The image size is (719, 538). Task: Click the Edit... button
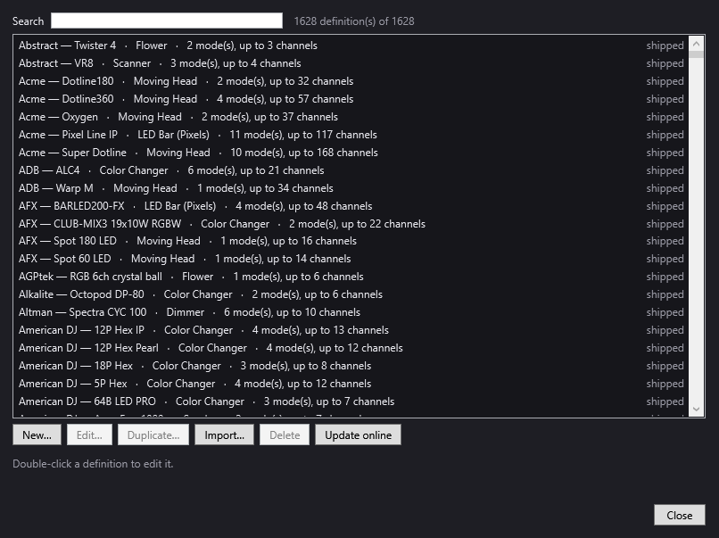coord(89,435)
